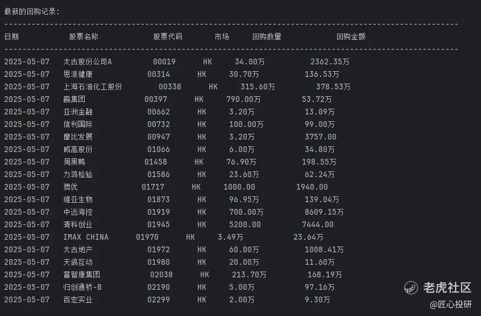The image size is (481, 316).
Task: Click the 股票代码 column header
Action: (168, 36)
